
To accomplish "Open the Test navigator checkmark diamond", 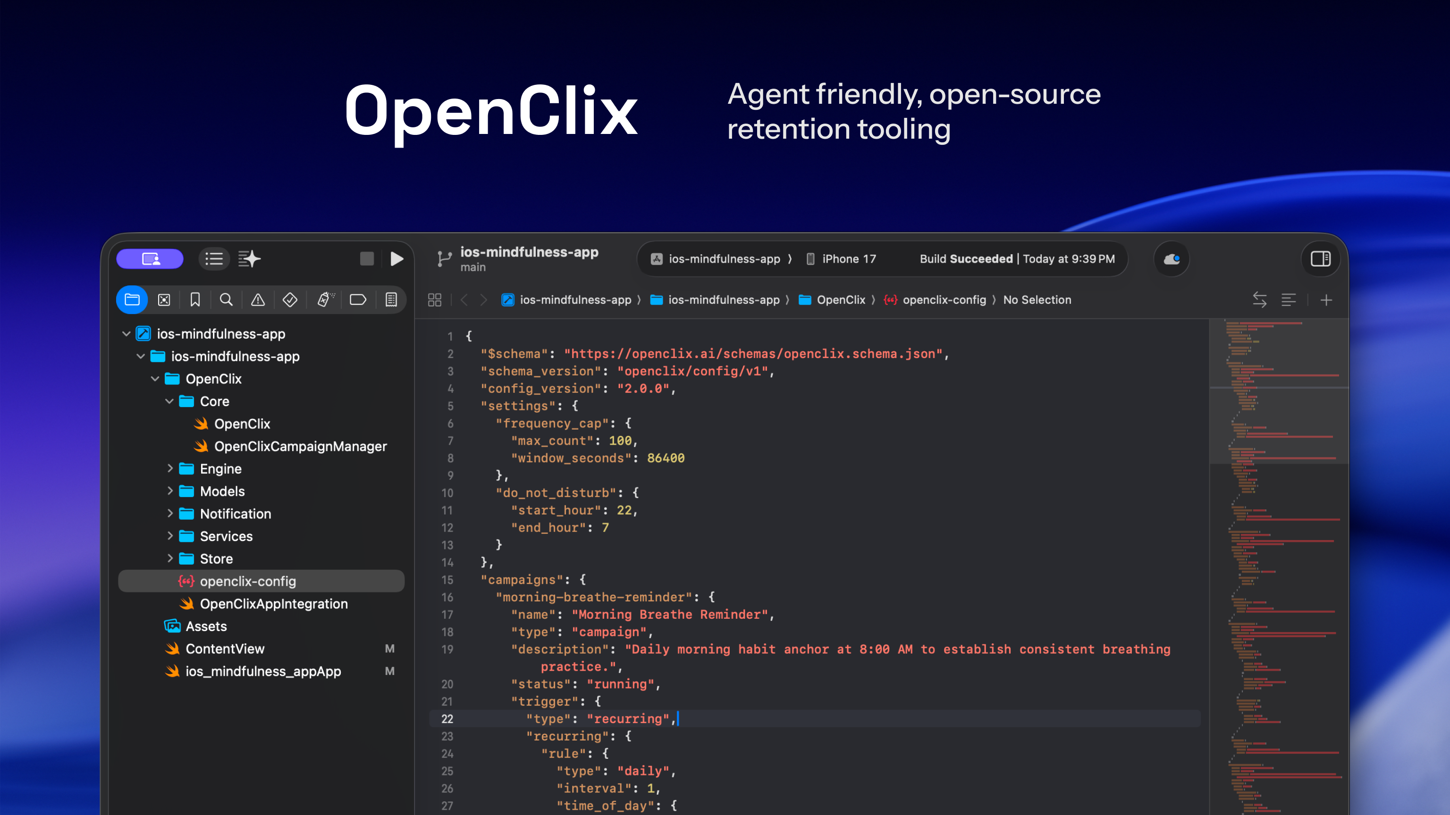I will [x=289, y=299].
